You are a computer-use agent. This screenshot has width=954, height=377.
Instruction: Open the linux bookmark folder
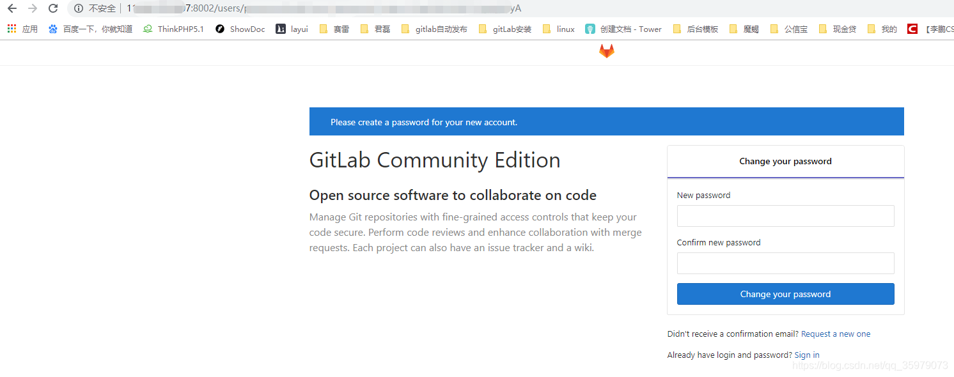click(x=558, y=29)
